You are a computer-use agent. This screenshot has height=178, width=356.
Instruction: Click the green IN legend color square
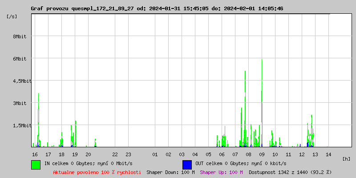tap(36, 164)
